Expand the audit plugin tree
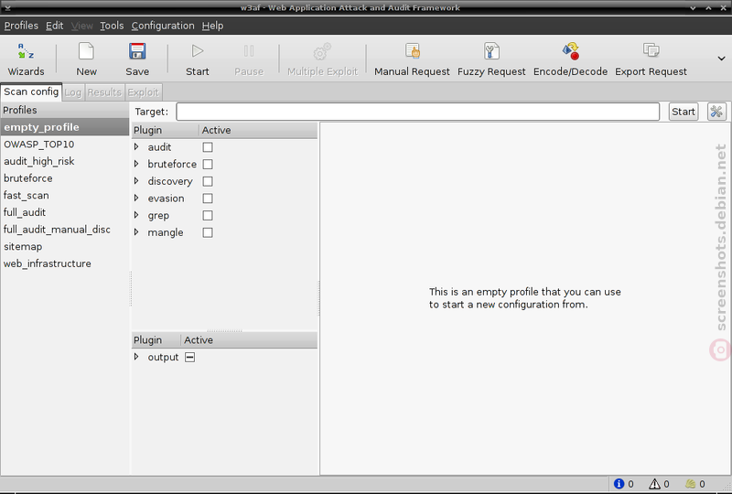The image size is (732, 494). coord(136,146)
